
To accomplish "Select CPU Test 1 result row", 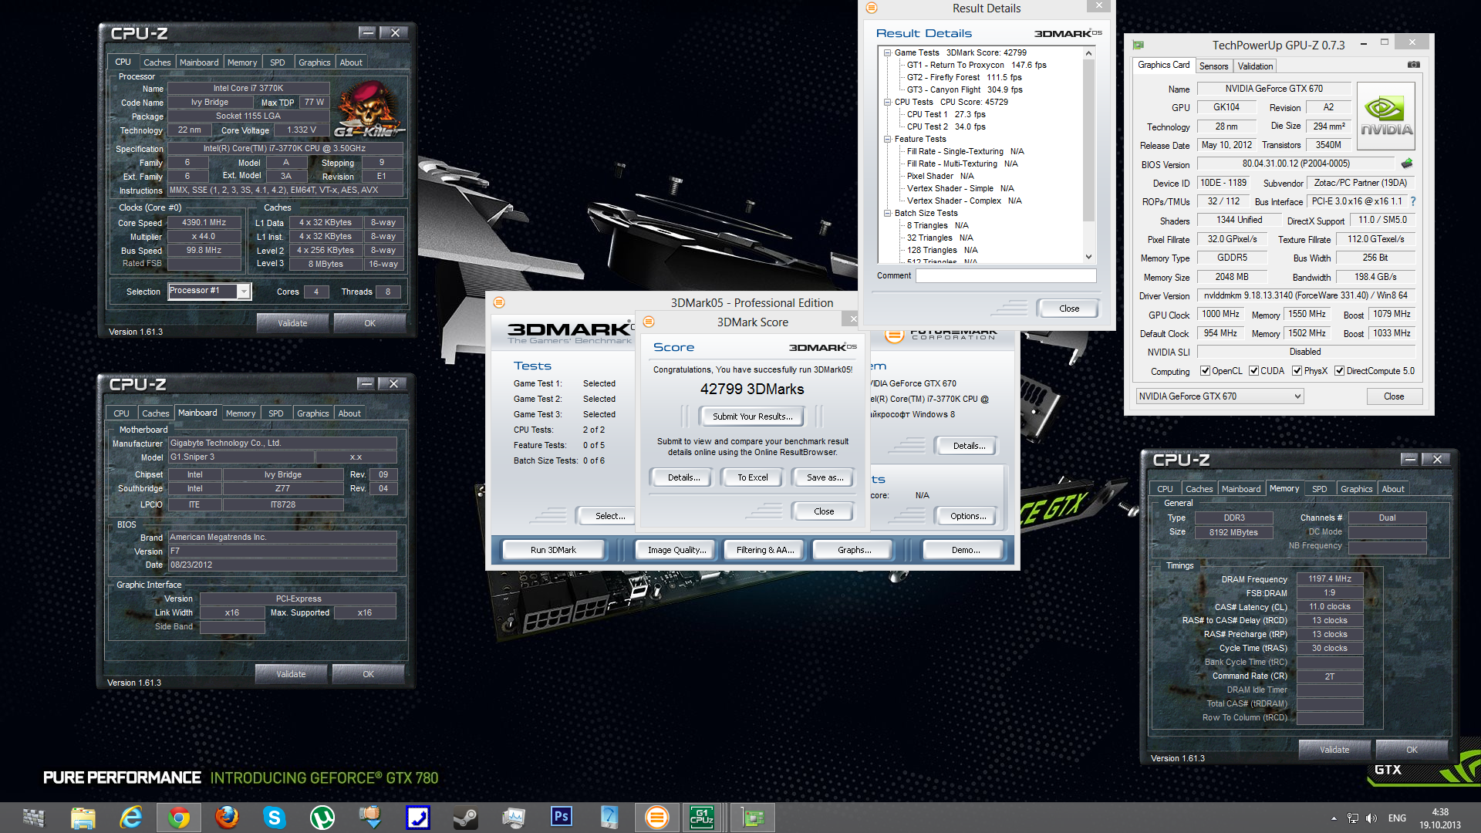I will (946, 114).
